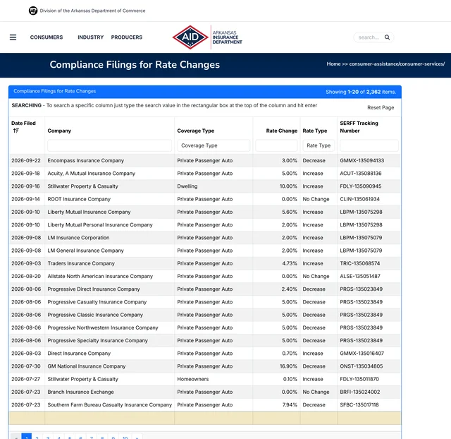451x439 pixels.
Task: Click Acuity, A Mutual Insurance Company
Action: click(x=91, y=174)
